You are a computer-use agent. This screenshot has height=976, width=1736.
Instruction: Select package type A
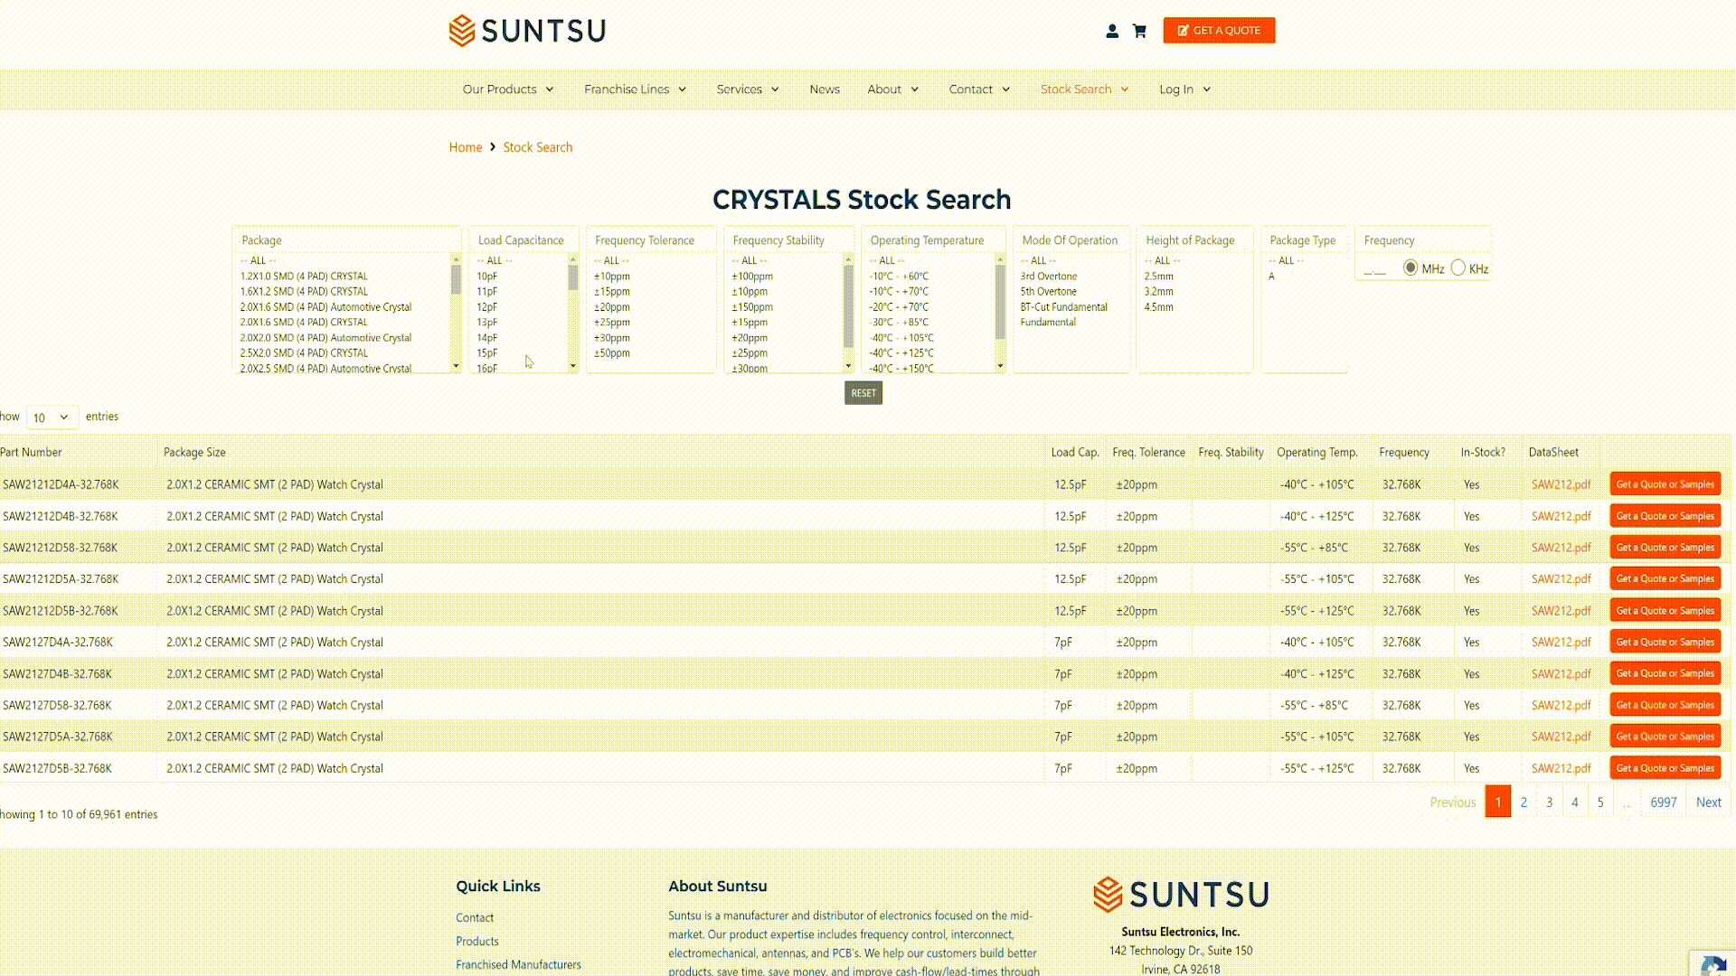(1271, 277)
